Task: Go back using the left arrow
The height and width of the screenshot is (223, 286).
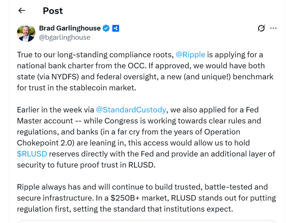Action: [x=22, y=11]
